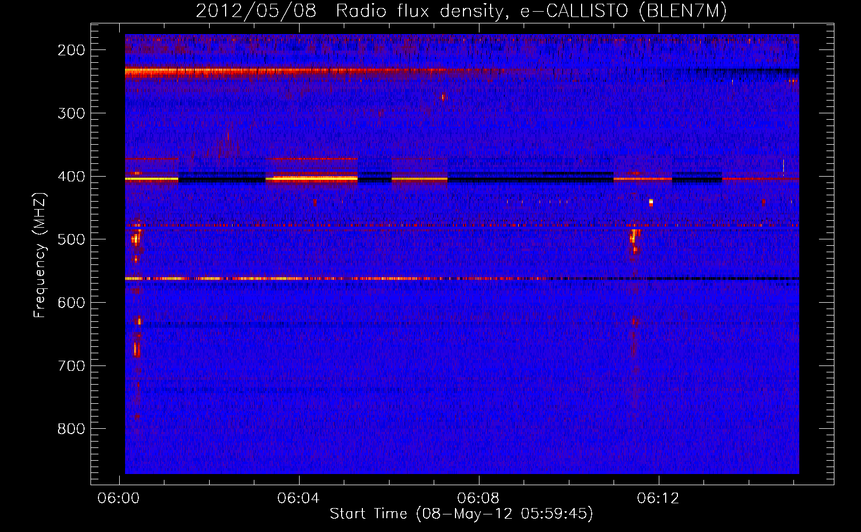Screen dimensions: 861x532
Task: Click the 06:04 time tick label
Action: (x=299, y=498)
